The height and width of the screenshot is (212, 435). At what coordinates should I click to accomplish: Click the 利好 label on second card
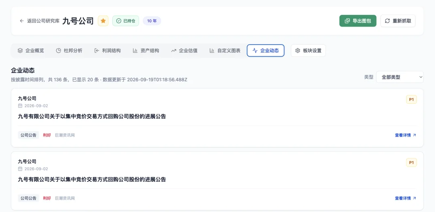(47, 198)
